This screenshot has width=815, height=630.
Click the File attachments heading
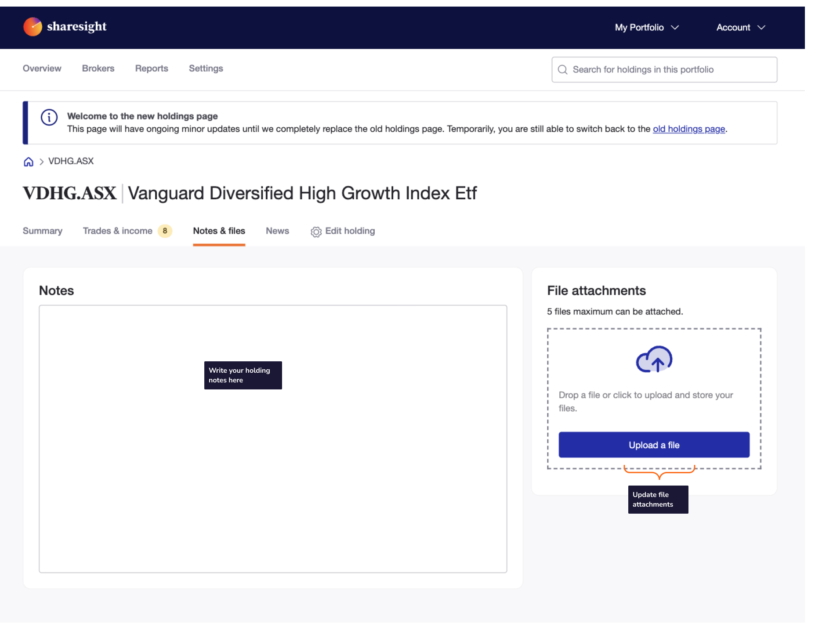(x=596, y=291)
